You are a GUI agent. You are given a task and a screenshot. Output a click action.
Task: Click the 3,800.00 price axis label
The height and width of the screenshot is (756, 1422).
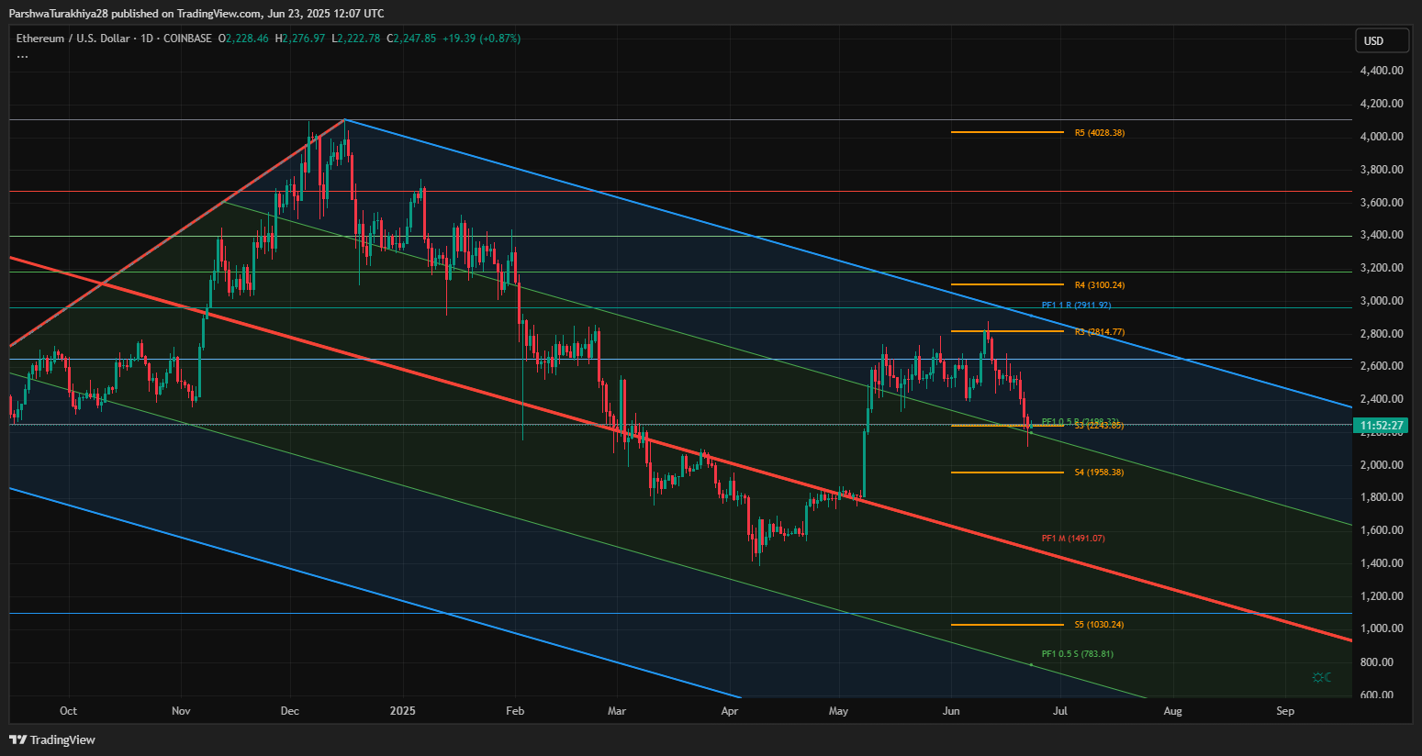tap(1382, 170)
